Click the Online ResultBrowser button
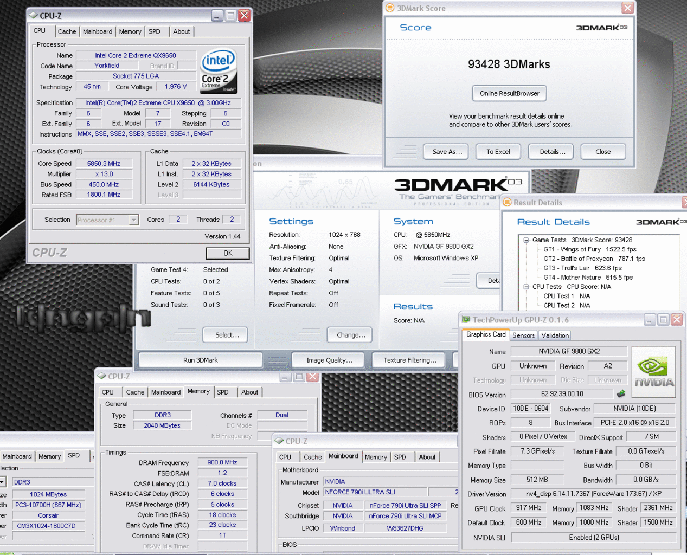687x555 pixels. [509, 93]
